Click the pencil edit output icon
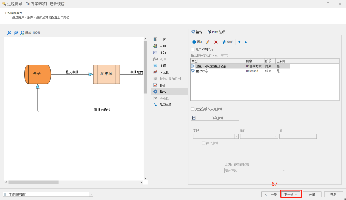Viewport: 346px width, 200px height. coord(208,42)
